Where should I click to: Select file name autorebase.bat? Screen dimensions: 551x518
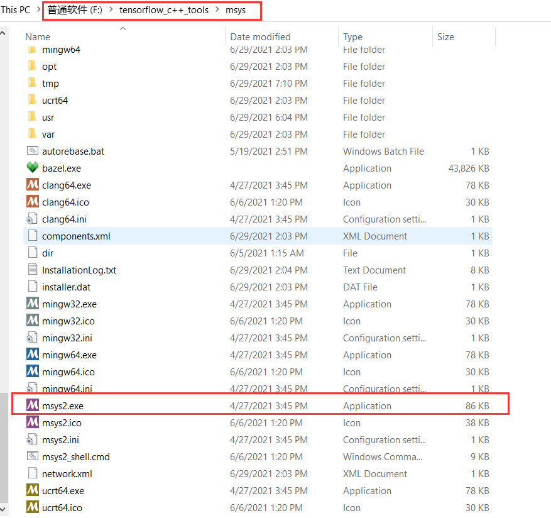[x=73, y=152]
